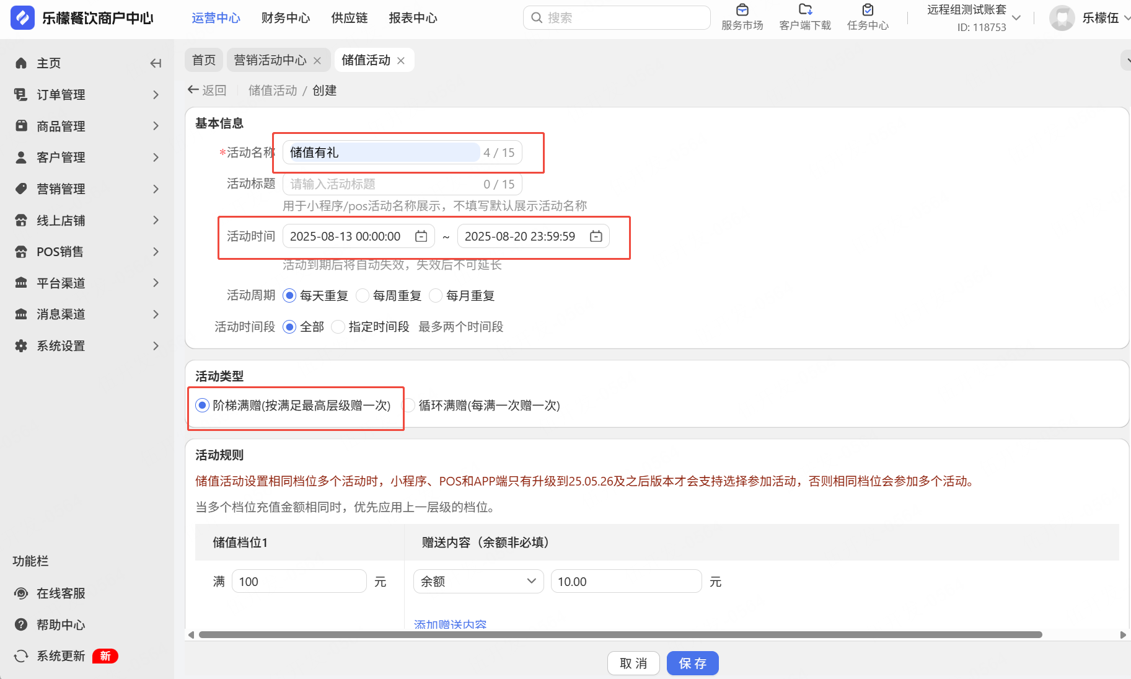1131x679 pixels.
Task: Click the 取消 cancel button
Action: (x=633, y=663)
